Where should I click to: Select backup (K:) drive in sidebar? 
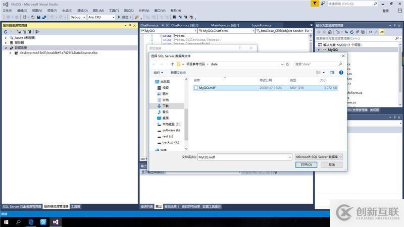(170, 142)
